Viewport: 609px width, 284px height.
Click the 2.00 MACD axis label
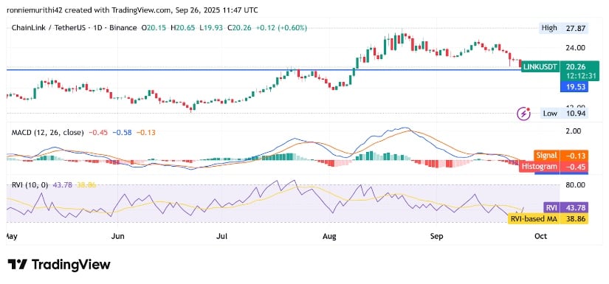pos(574,131)
